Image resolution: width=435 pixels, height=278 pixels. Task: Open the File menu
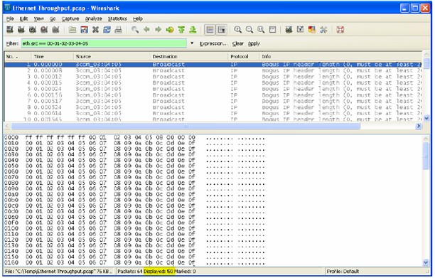[10, 18]
